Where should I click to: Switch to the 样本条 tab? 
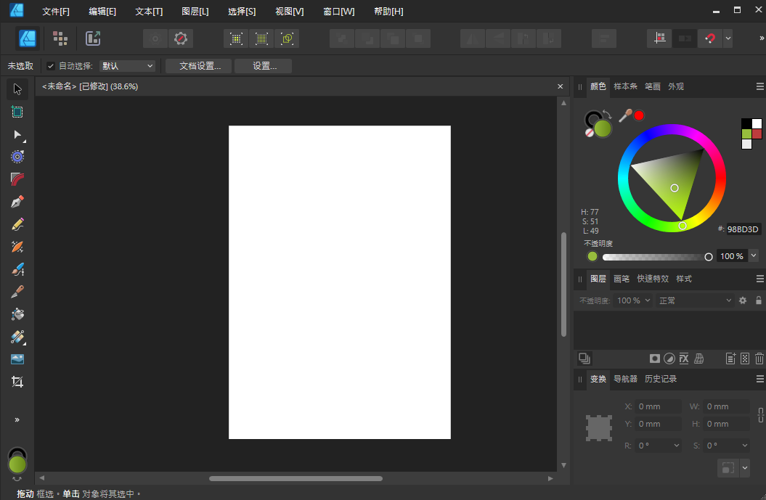click(x=625, y=86)
